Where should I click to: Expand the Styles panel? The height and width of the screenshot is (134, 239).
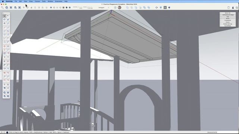pos(227,19)
